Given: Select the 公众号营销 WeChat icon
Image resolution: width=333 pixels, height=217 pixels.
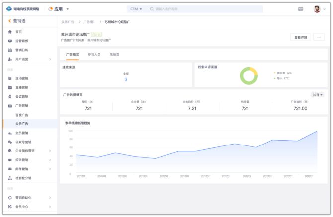Looking at the screenshot, I should pos(10,142).
